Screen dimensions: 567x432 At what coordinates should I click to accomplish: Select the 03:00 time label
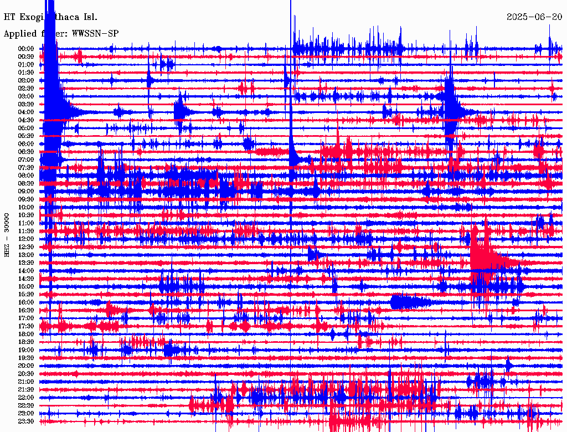[x=26, y=96]
